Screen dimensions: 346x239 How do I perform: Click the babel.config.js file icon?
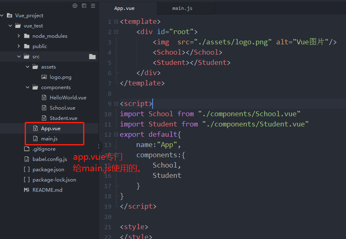[27, 159]
